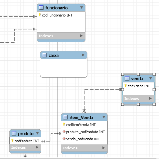
Task: Collapse the venda table header arrow
Action: [x=151, y=78]
